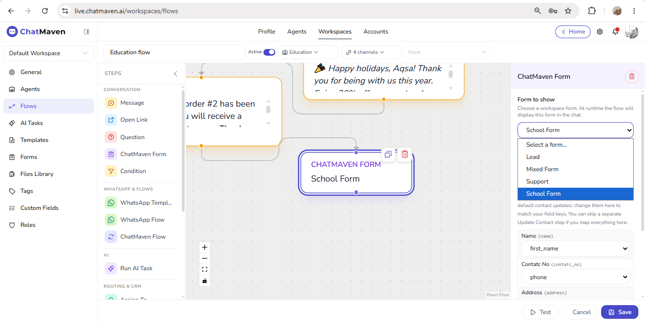Open the settings gear in header
Image resolution: width=645 pixels, height=324 pixels.
[x=600, y=32]
